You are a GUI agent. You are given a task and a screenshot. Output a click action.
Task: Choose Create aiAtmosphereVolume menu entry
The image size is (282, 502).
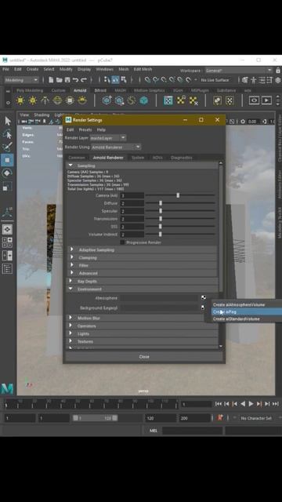[247, 304]
